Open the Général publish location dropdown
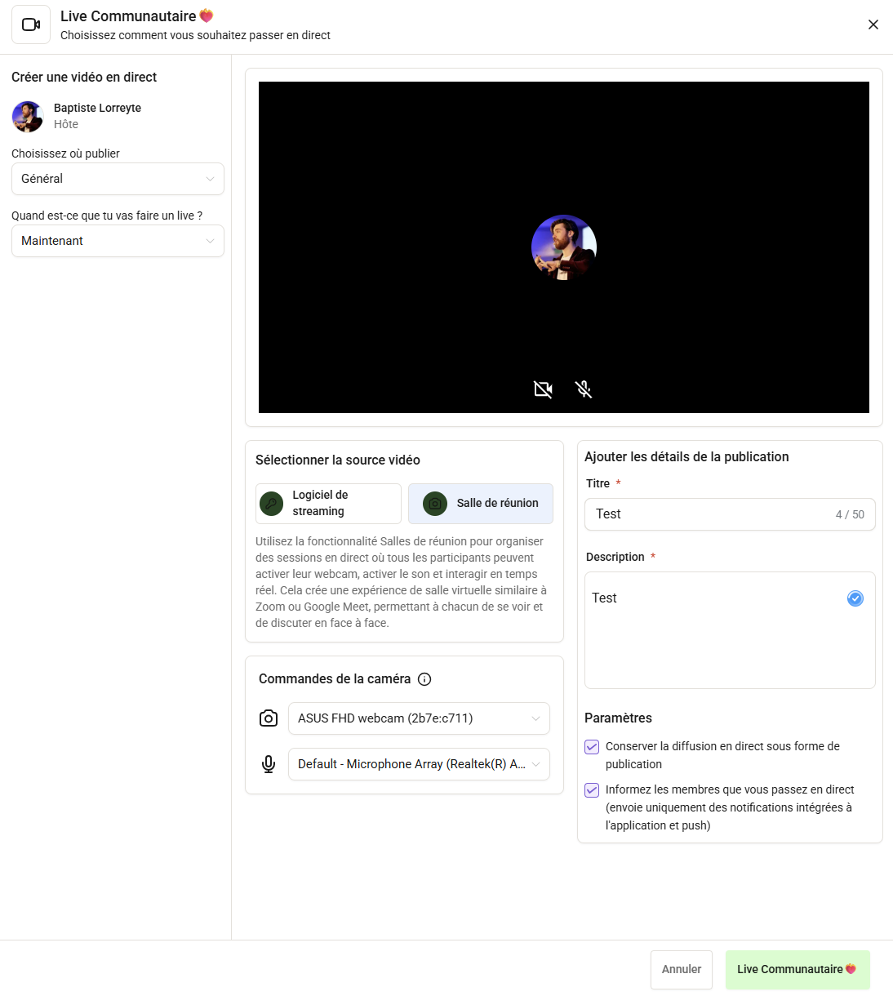 coord(118,179)
